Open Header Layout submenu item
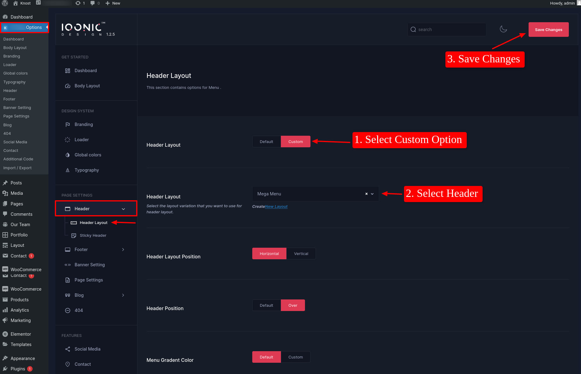This screenshot has height=374, width=581. click(x=94, y=223)
